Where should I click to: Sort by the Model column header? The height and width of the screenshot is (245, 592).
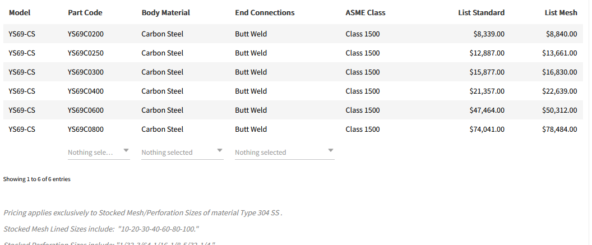click(x=20, y=12)
